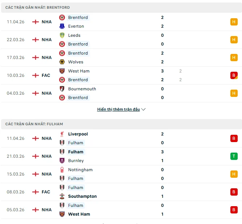Image resolution: width=242 pixels, height=224 pixels.
Task: Click the Nottingham club crest icon
Action: click(x=62, y=170)
